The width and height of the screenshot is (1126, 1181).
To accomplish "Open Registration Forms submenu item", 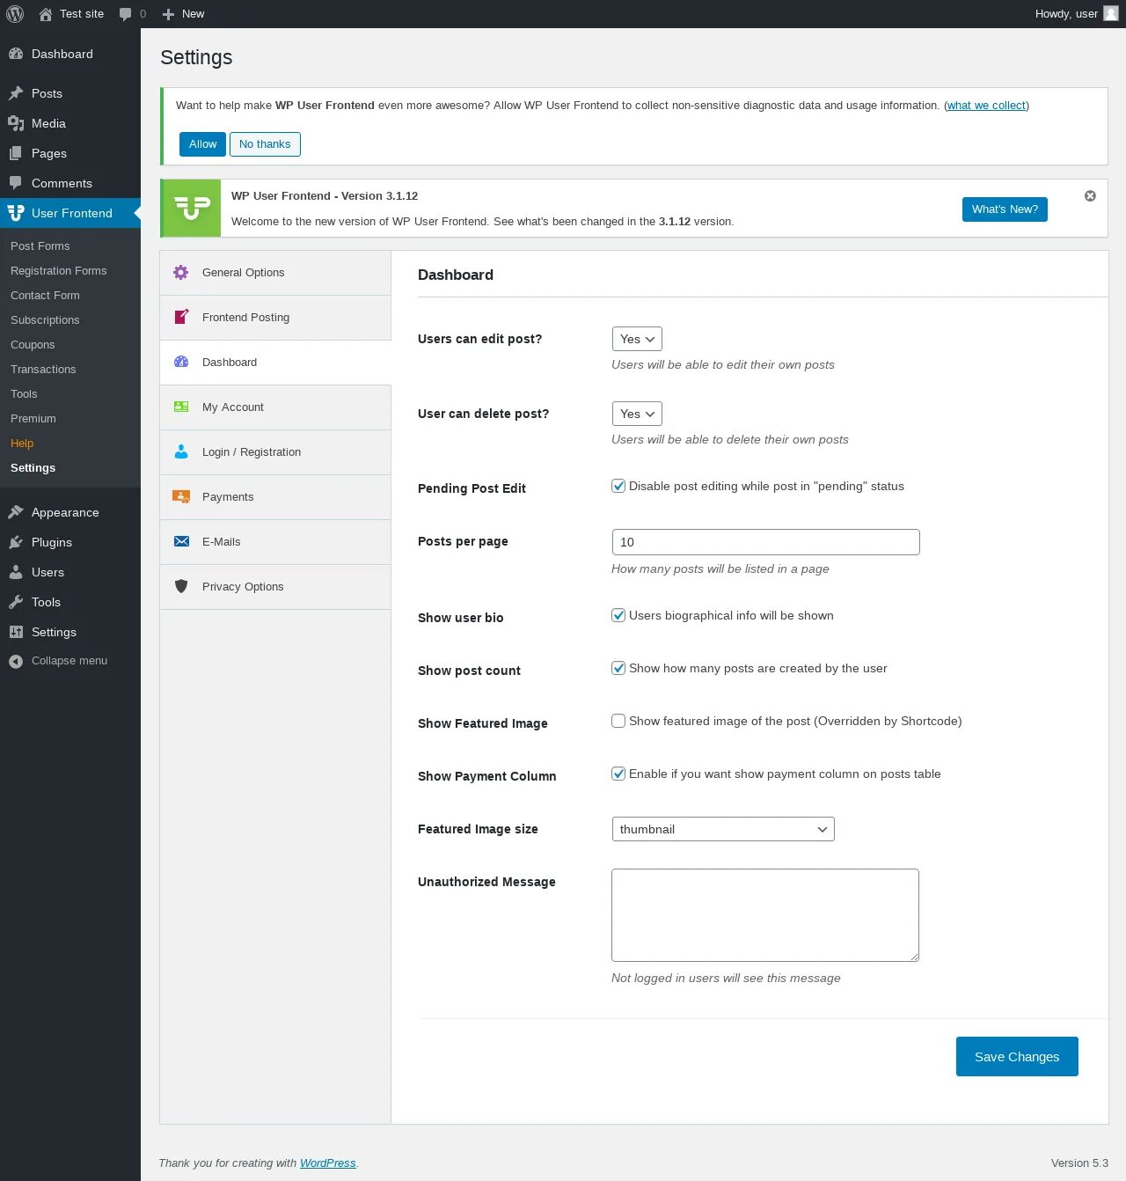I will 58,271.
